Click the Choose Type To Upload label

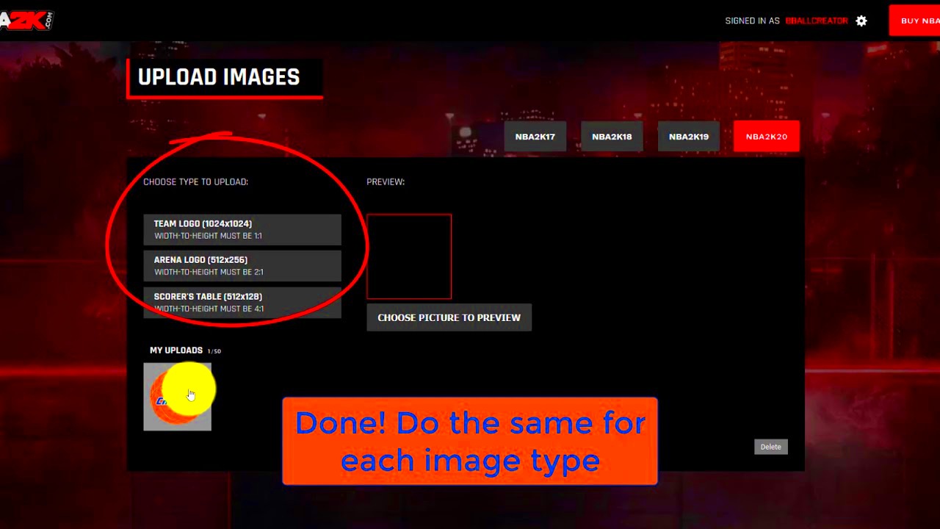tap(195, 181)
